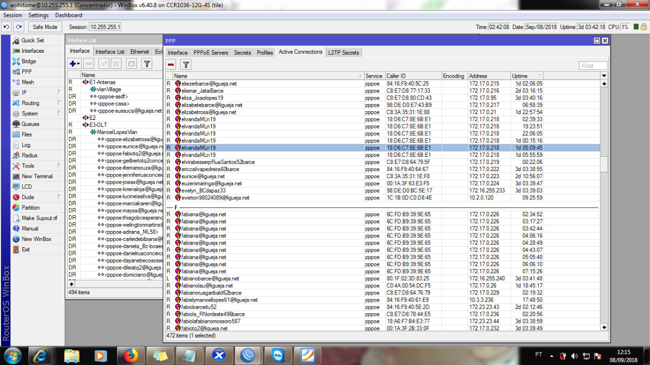Image resolution: width=650 pixels, height=365 pixels.
Task: Click the Session address field 10.255.255.1
Action: 105,27
